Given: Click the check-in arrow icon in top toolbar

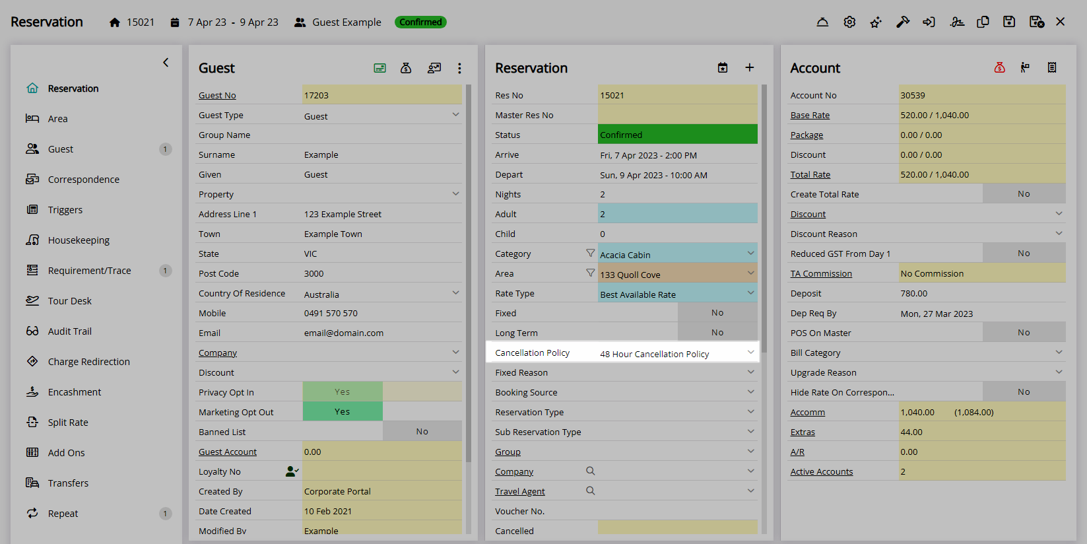Looking at the screenshot, I should click(x=929, y=22).
